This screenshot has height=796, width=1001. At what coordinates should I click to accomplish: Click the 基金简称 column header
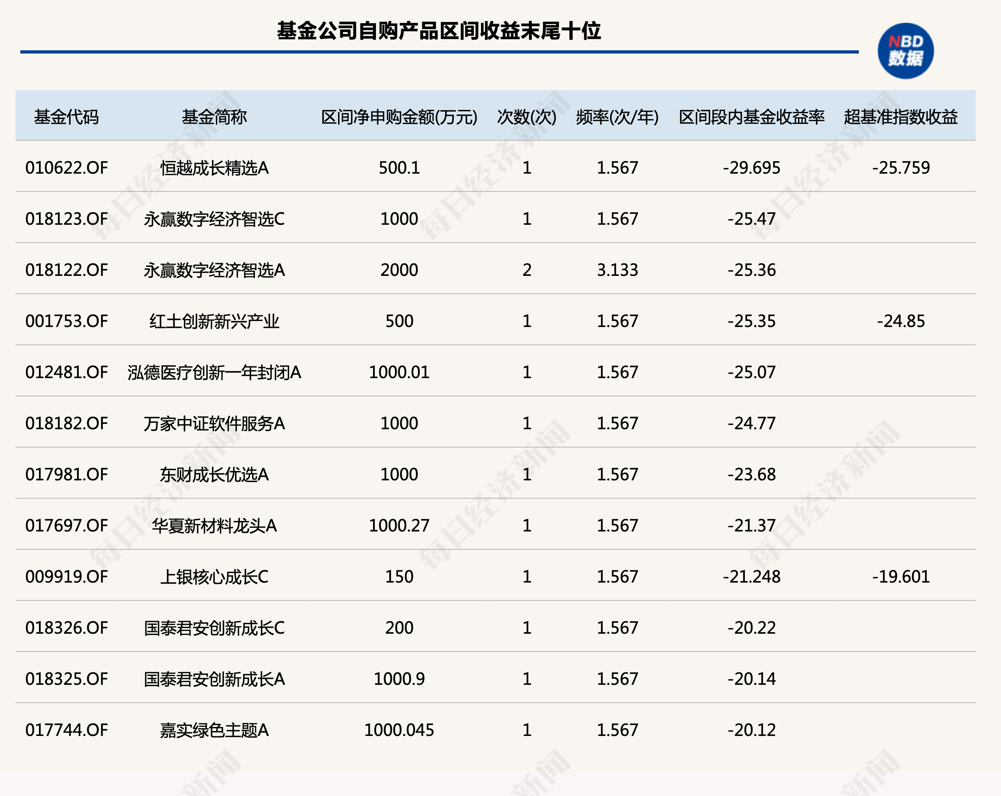[214, 117]
